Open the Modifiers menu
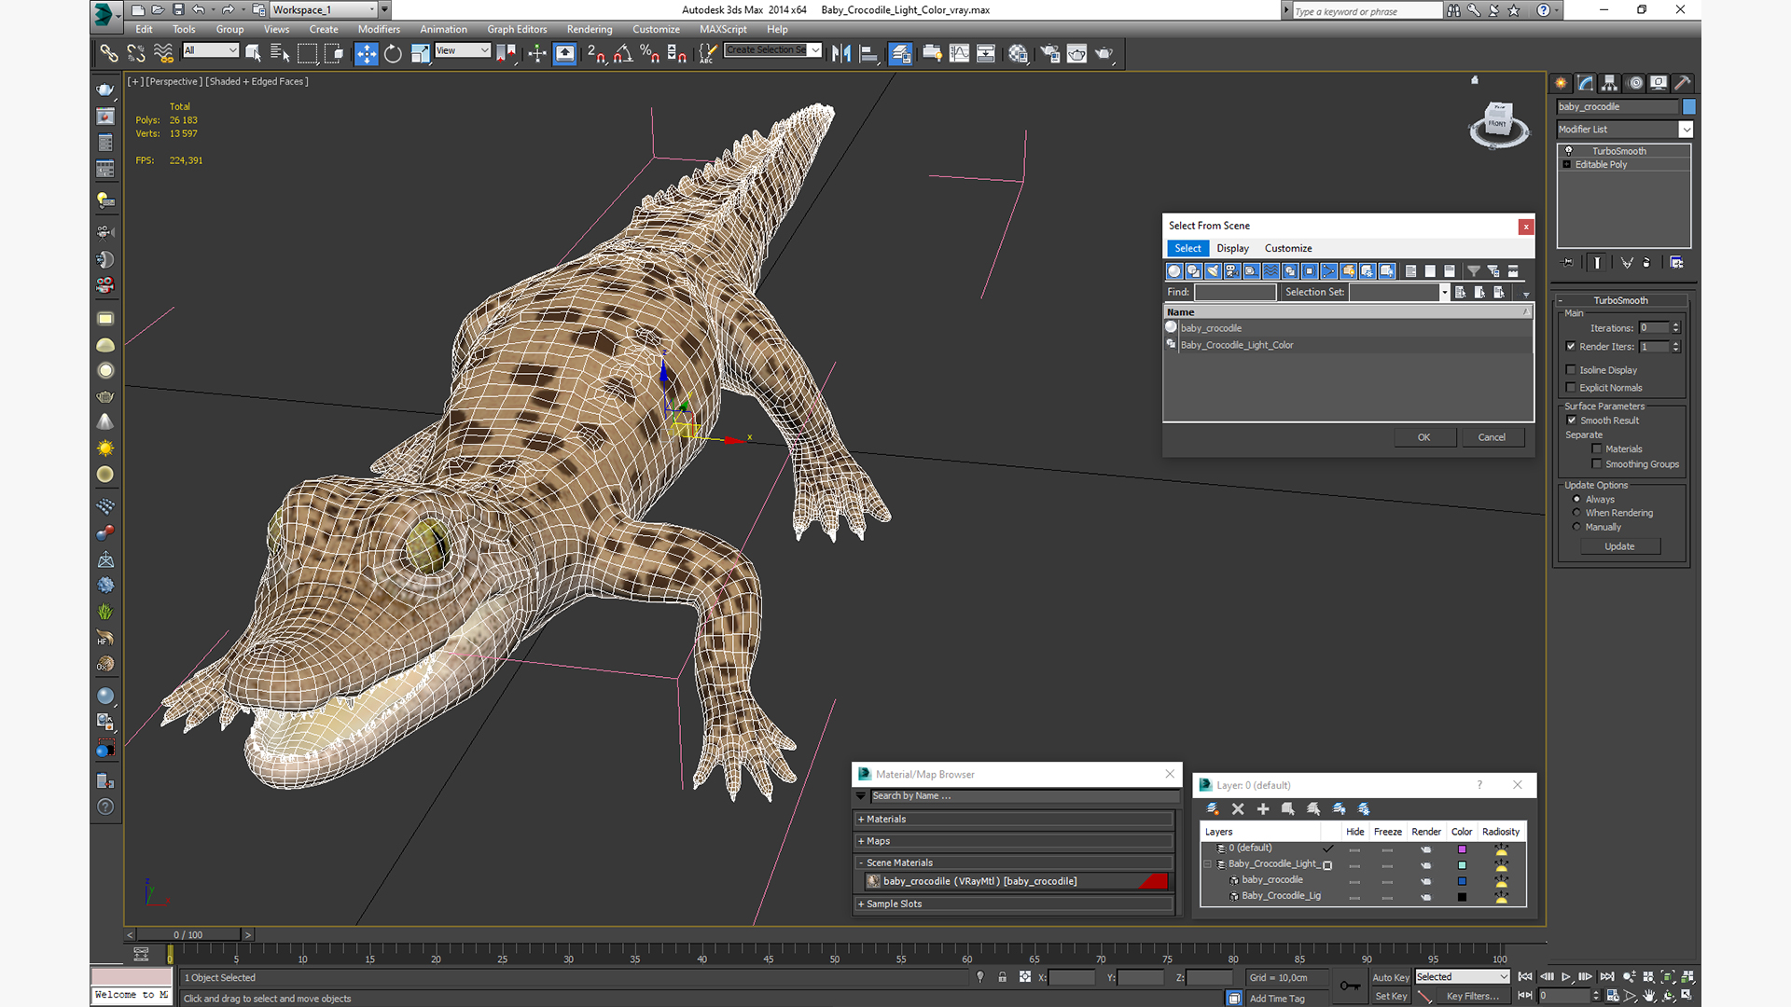Viewport: 1791px width, 1007px height. (x=379, y=30)
